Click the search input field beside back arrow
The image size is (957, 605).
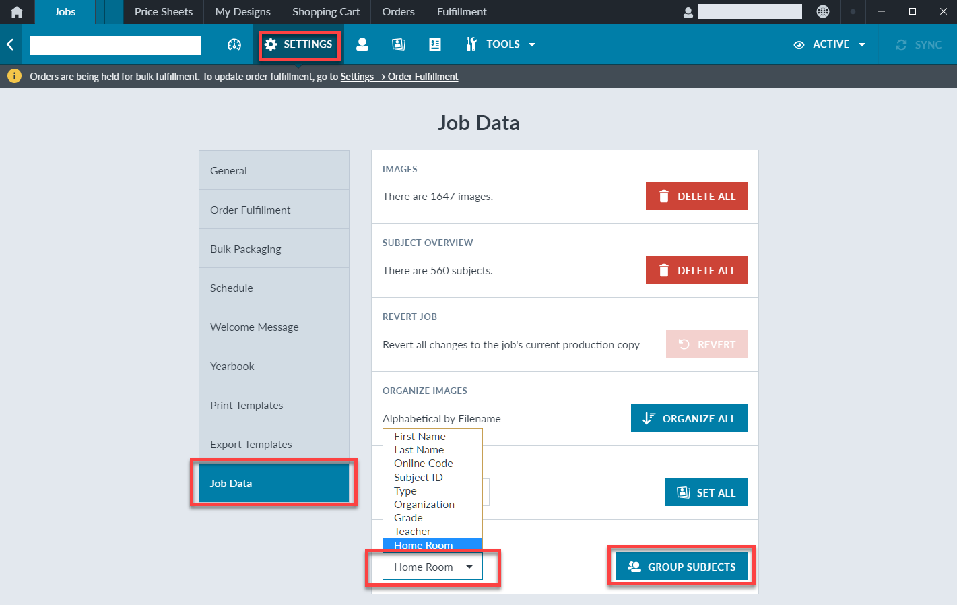[114, 44]
